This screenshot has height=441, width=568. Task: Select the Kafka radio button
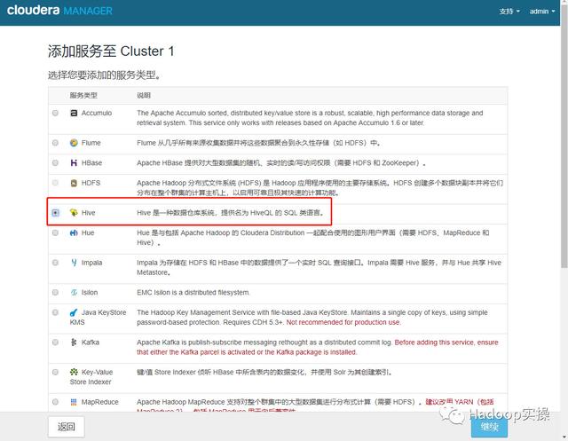[55, 343]
